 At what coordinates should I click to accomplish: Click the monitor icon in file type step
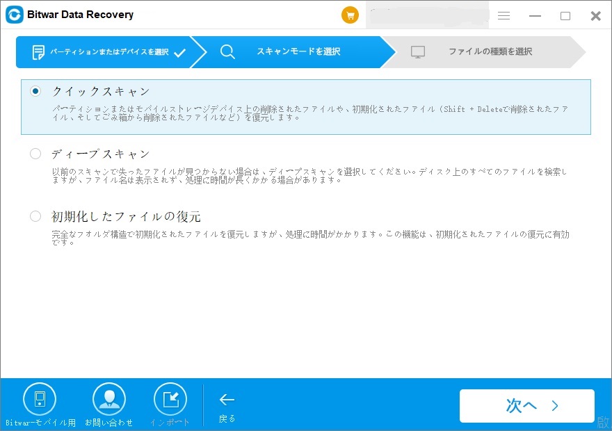(x=418, y=52)
